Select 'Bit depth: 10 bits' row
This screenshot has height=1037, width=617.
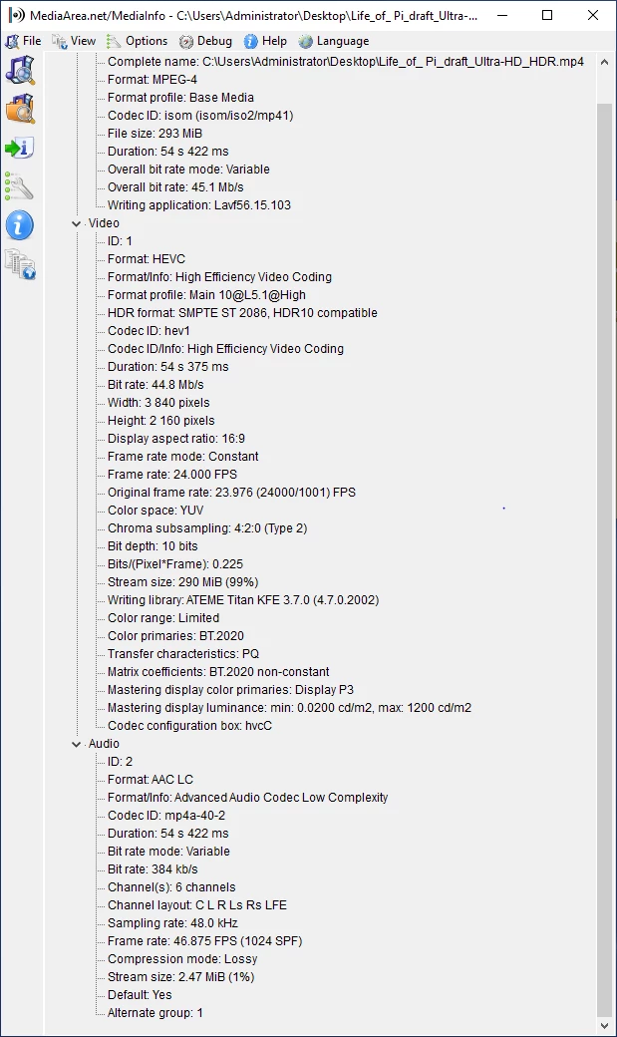(153, 546)
